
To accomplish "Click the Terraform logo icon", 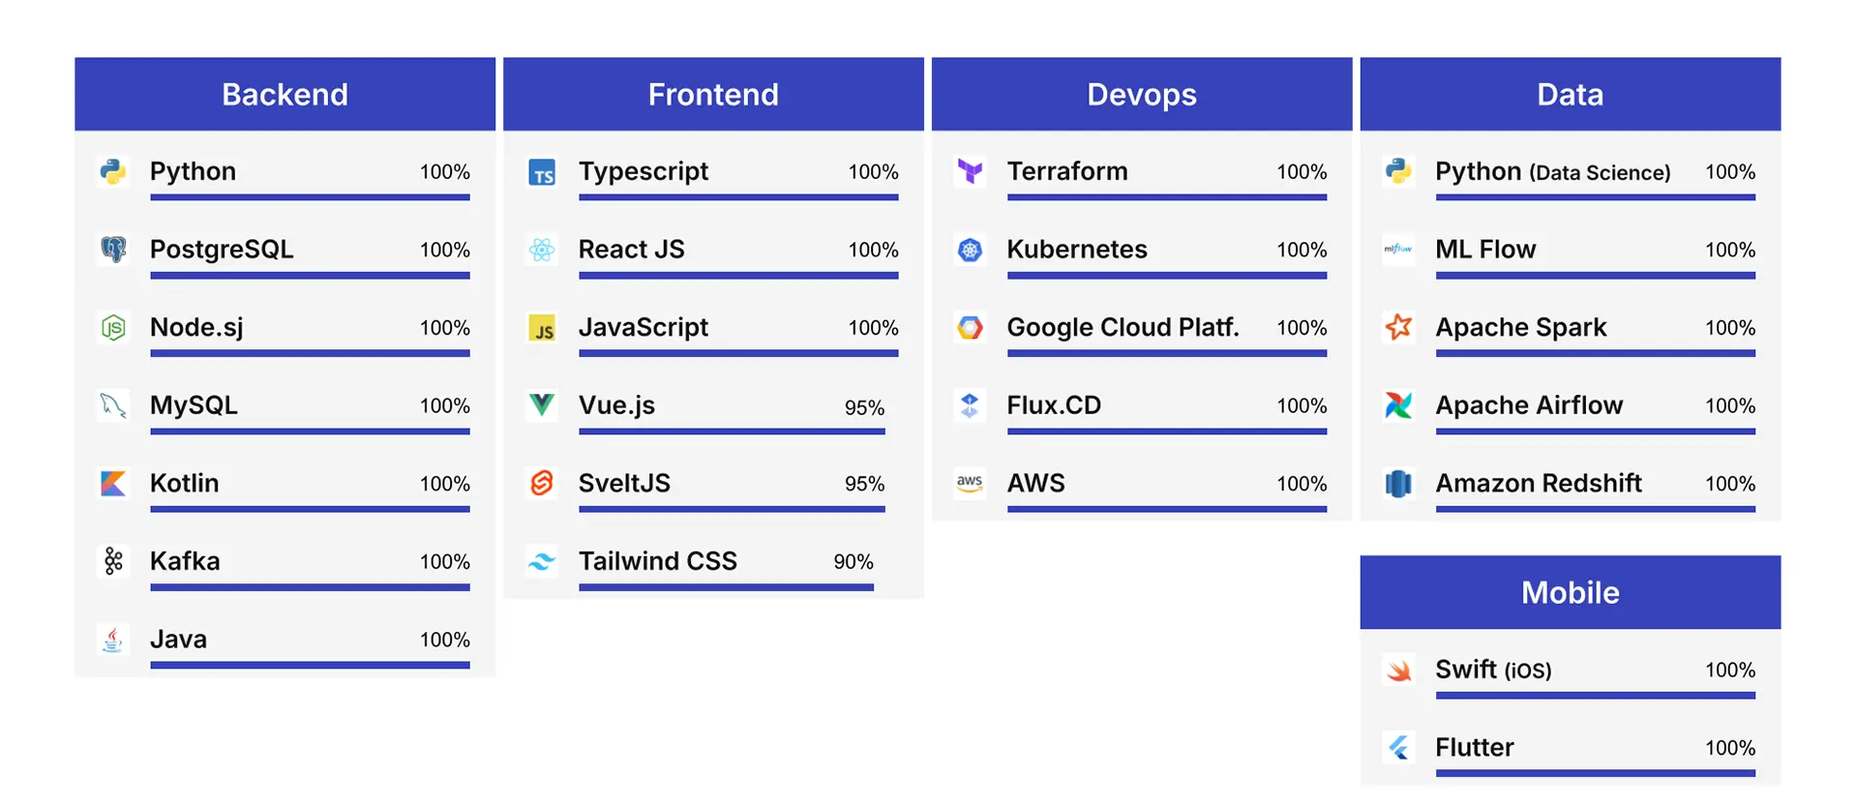I will tap(970, 172).
